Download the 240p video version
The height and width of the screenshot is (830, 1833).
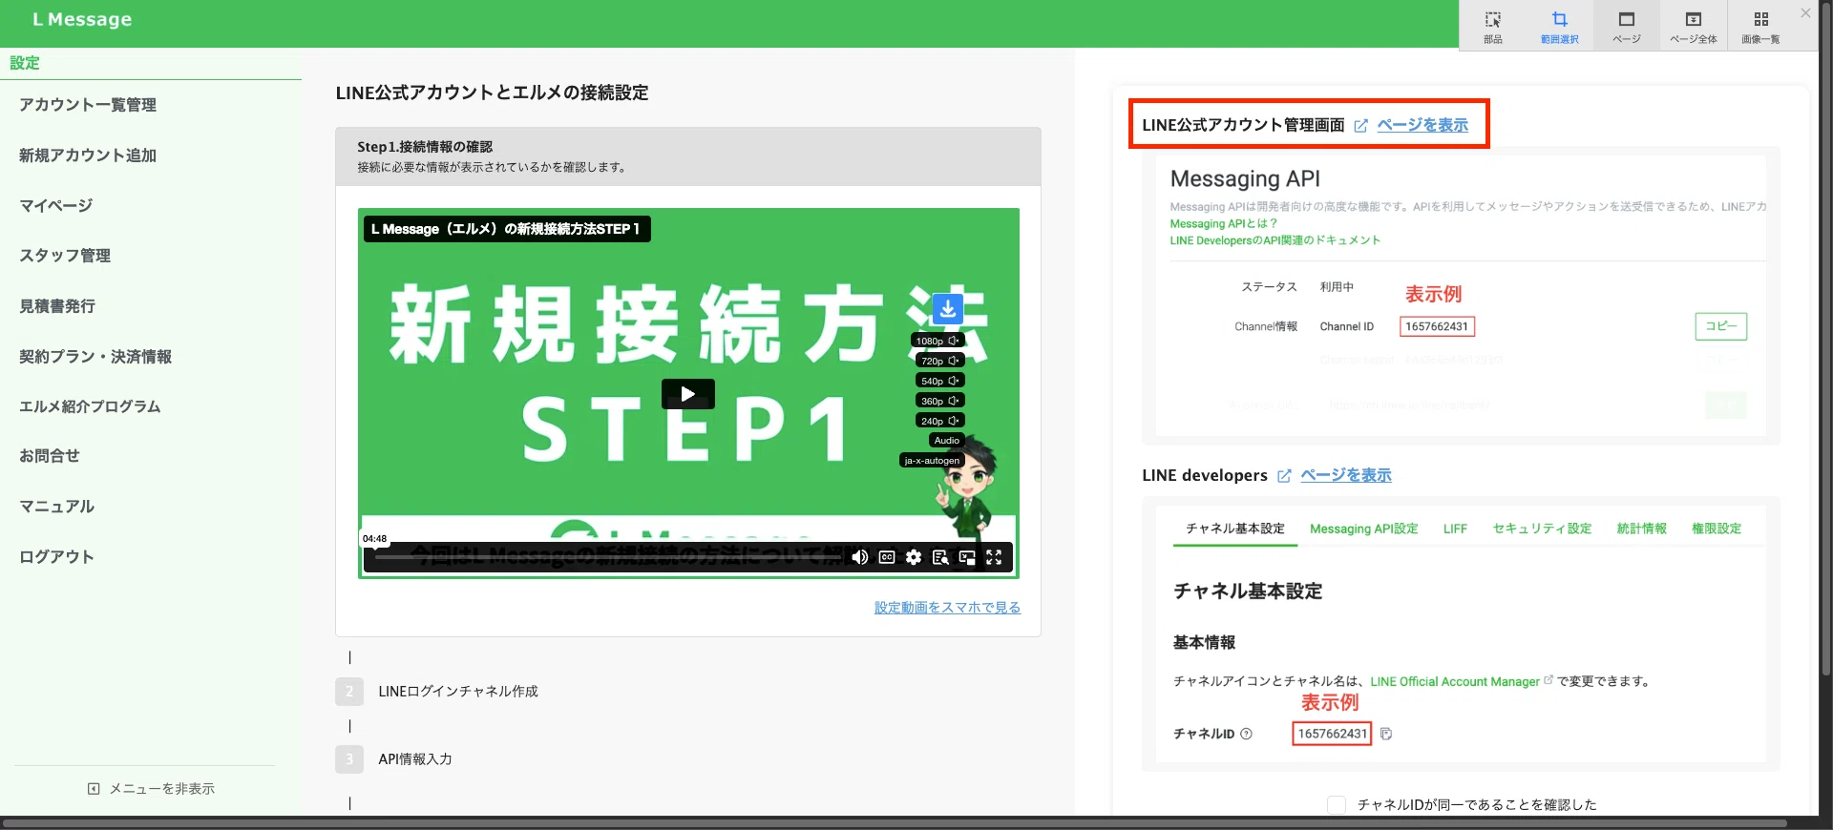(x=939, y=421)
